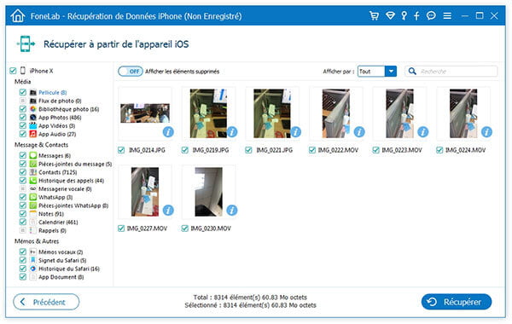
Task: Click the Historique des appels phone icon
Action: click(x=33, y=181)
